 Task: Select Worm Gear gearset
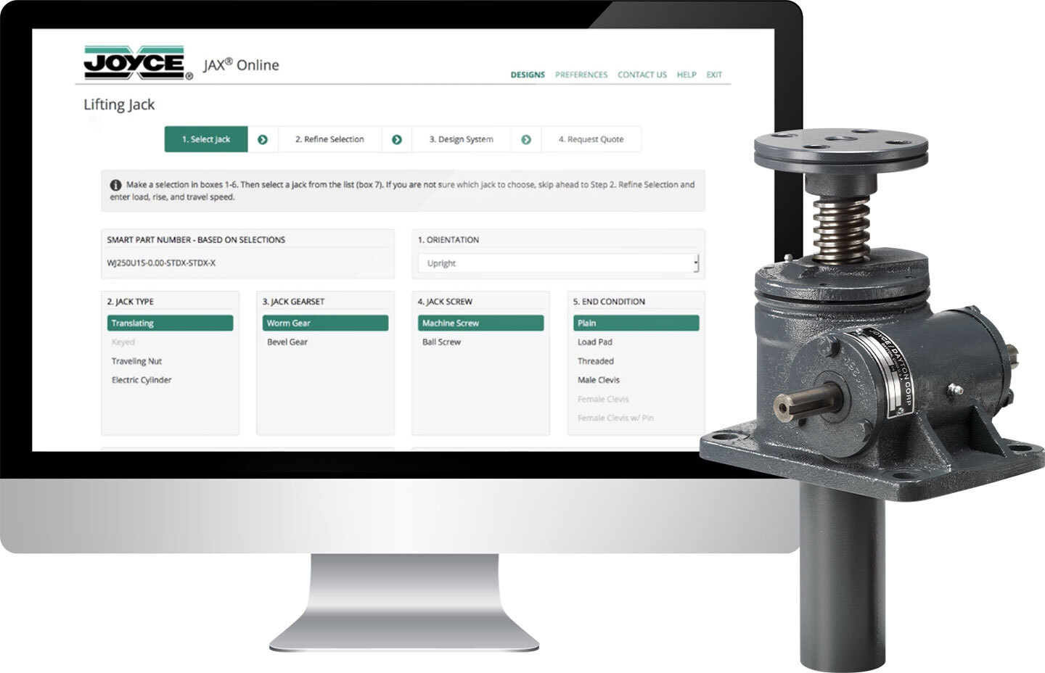click(325, 323)
